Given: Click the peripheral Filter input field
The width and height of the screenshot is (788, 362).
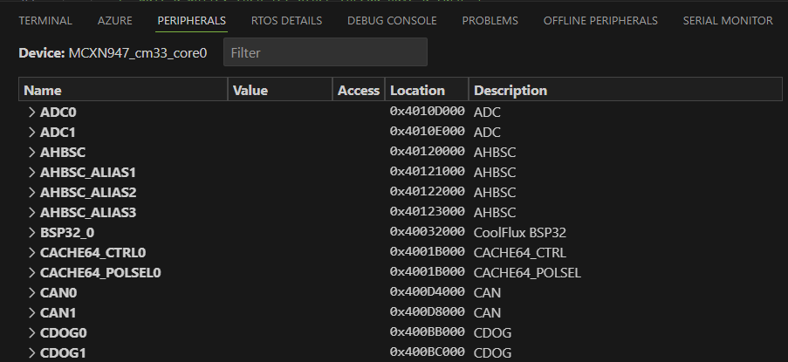Looking at the screenshot, I should pyautogui.click(x=325, y=52).
